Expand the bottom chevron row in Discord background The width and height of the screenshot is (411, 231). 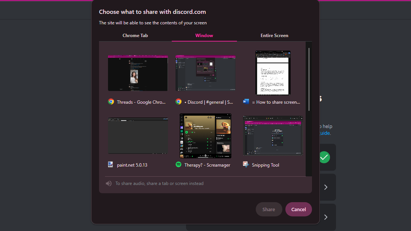click(325, 217)
